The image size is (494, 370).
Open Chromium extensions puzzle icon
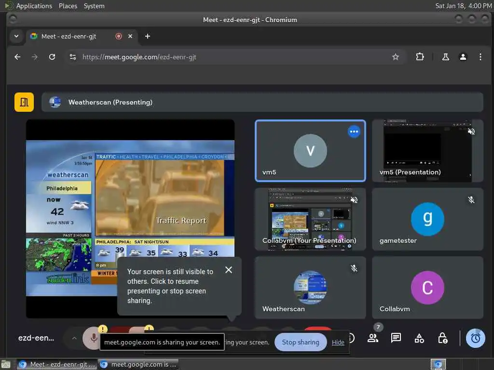coord(420,57)
